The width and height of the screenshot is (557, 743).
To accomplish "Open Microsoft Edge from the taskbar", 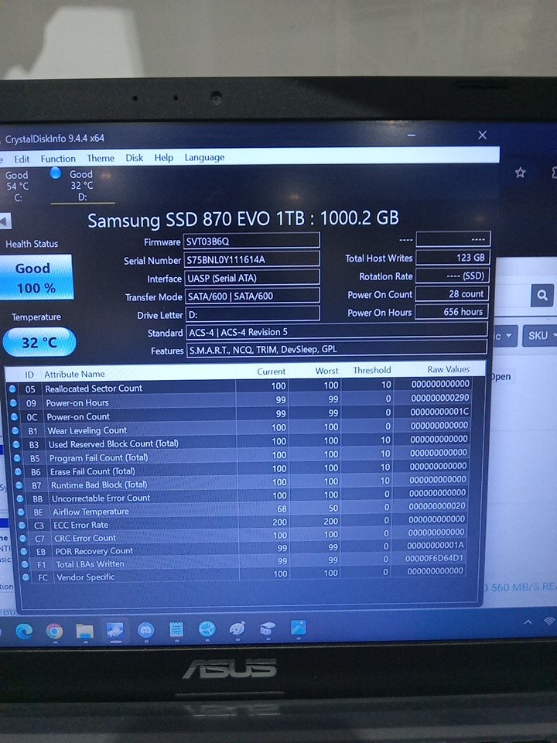I will pyautogui.click(x=24, y=632).
